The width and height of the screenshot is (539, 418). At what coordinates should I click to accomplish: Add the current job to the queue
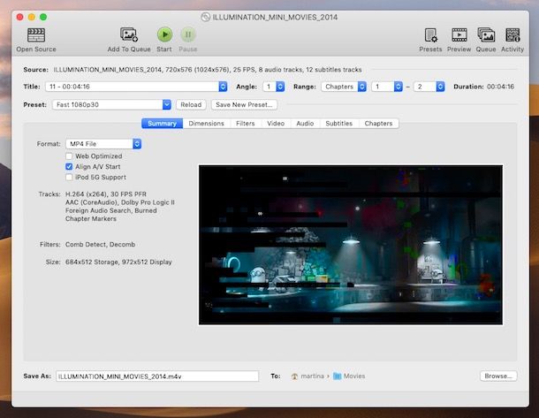(x=129, y=40)
